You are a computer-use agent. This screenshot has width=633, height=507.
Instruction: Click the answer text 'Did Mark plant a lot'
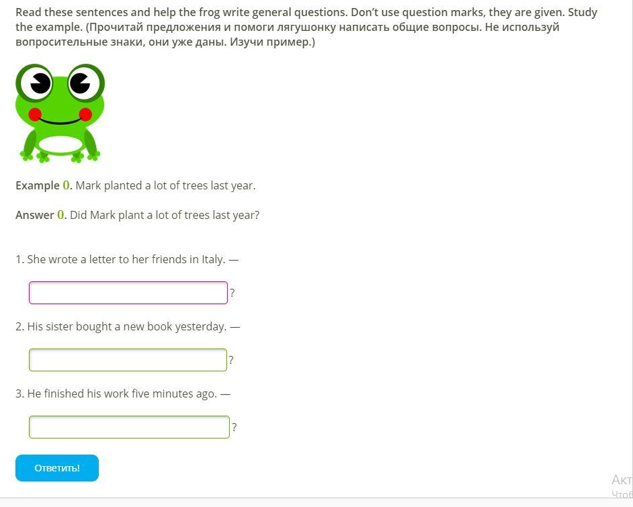pos(165,215)
